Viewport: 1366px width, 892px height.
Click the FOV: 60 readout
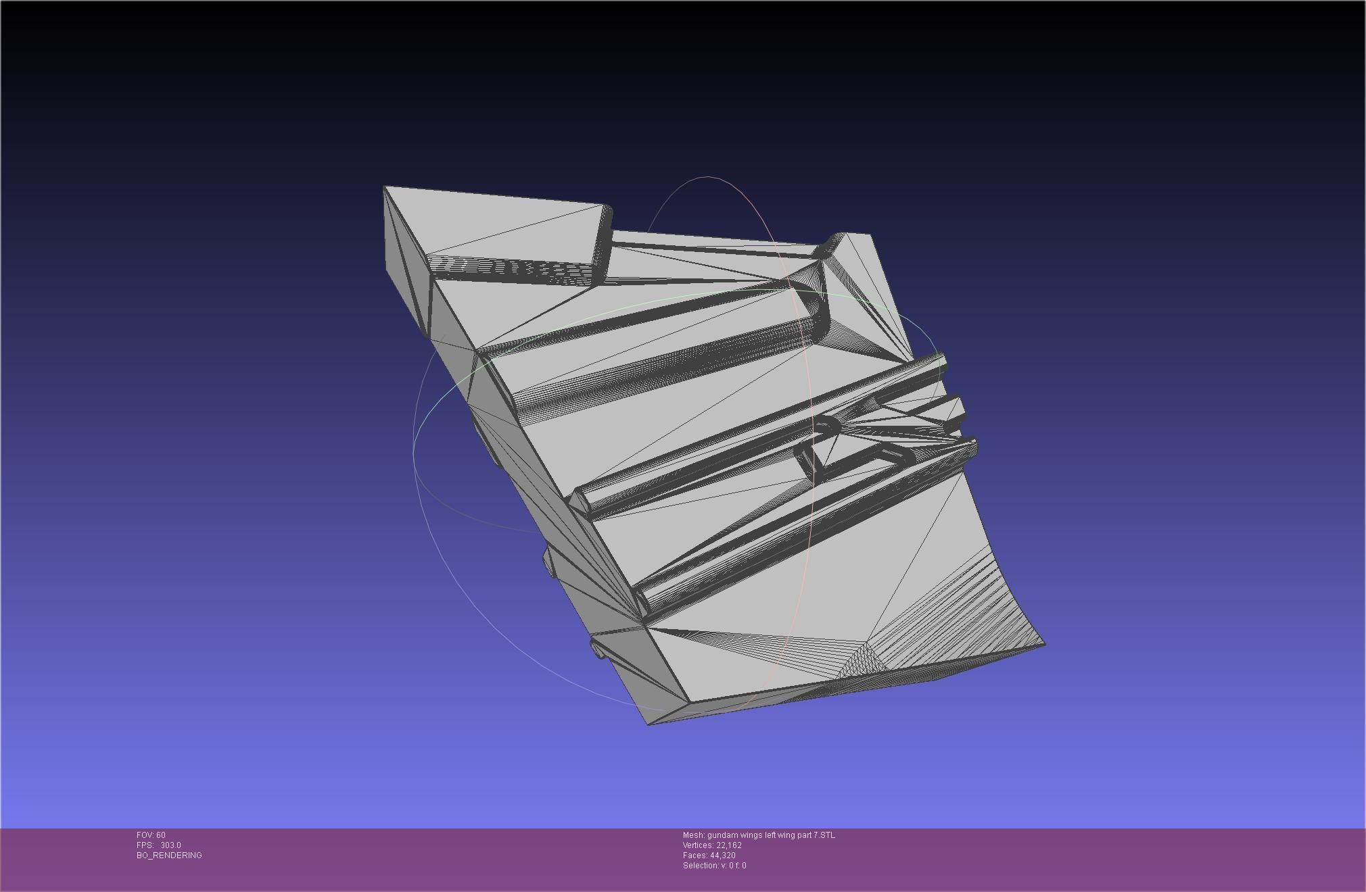(x=151, y=835)
